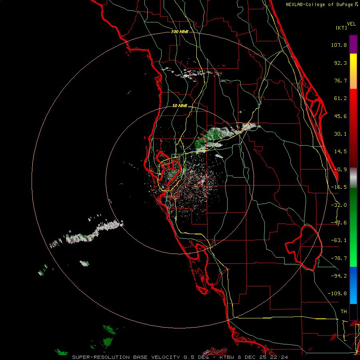Select the -47.6 scale value
This screenshot has width=360, height=360.
pyautogui.click(x=339, y=223)
